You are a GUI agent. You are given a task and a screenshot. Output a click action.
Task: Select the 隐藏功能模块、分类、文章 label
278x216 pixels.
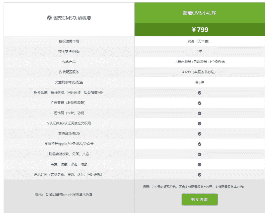coord(69,154)
